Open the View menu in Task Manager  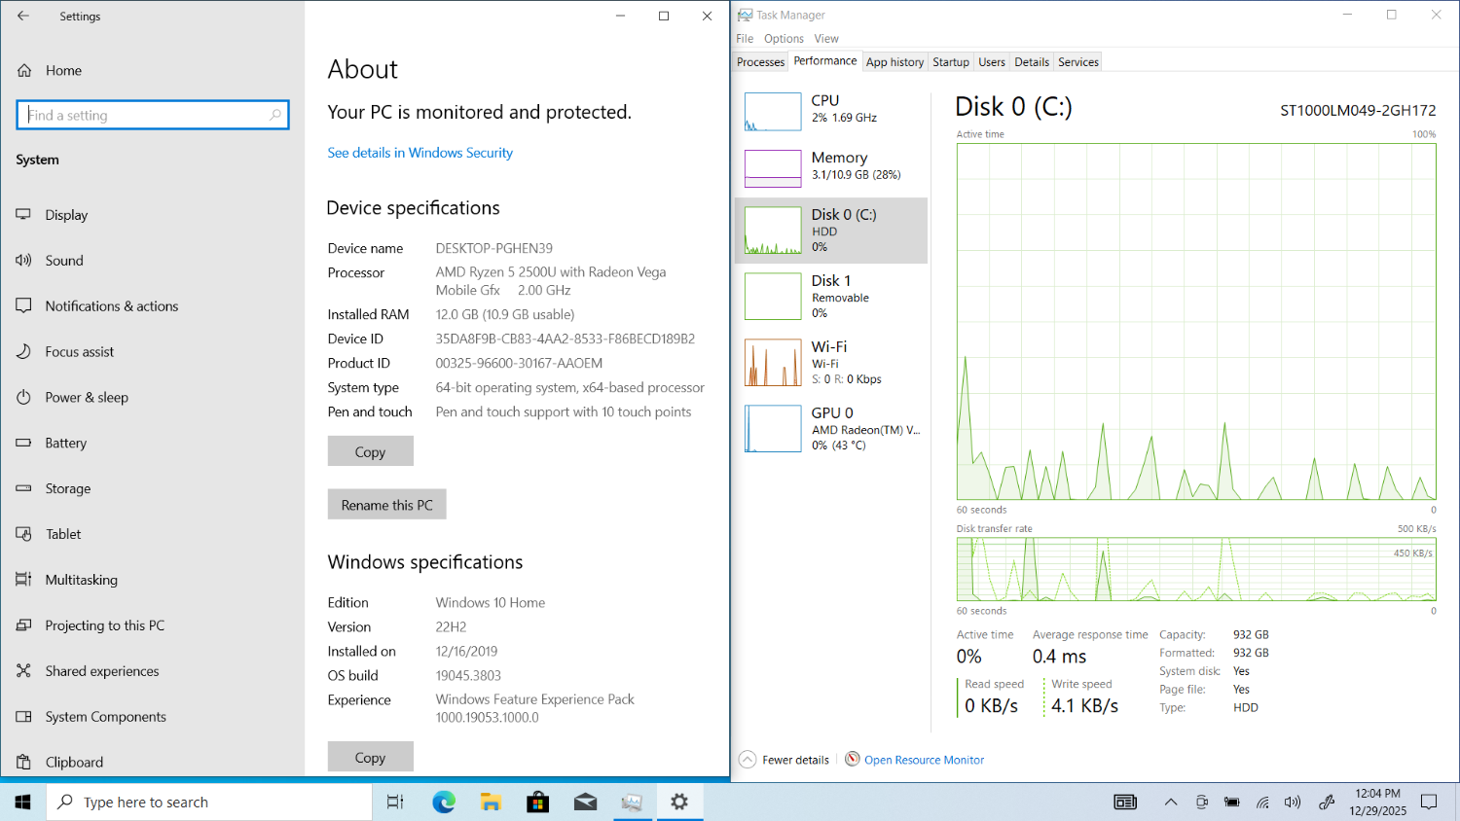tap(826, 39)
